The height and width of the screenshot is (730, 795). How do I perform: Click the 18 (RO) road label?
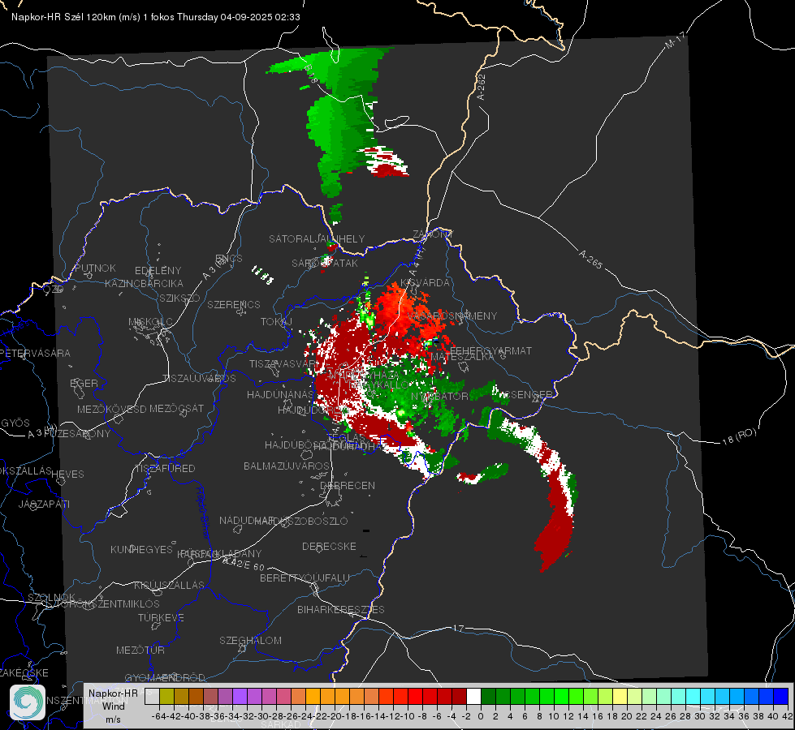point(739,436)
